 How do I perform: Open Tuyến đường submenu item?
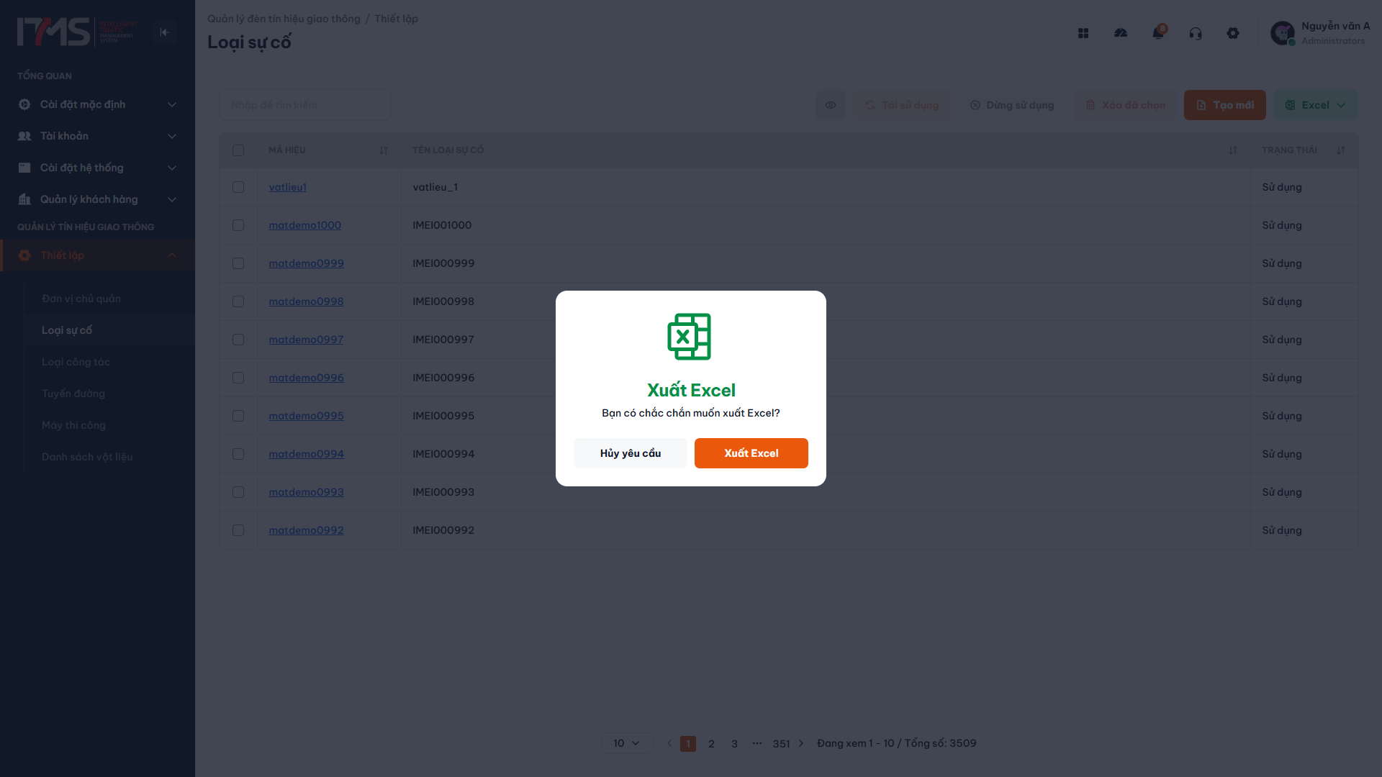[73, 394]
